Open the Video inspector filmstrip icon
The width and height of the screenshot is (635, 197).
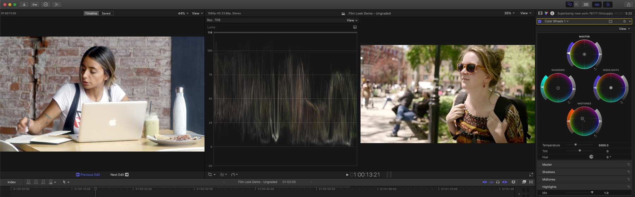[540, 13]
